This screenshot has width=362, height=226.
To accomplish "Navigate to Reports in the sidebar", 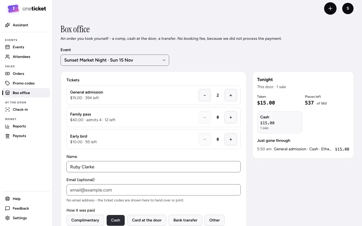I will coord(26,126).
